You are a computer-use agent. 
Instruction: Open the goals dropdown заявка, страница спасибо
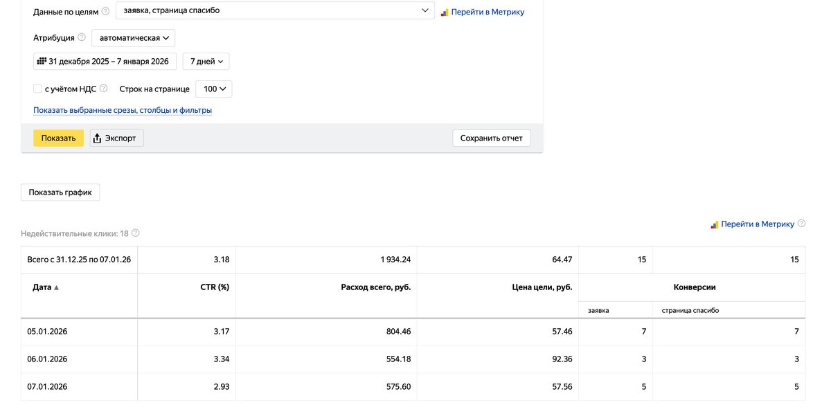coord(275,11)
